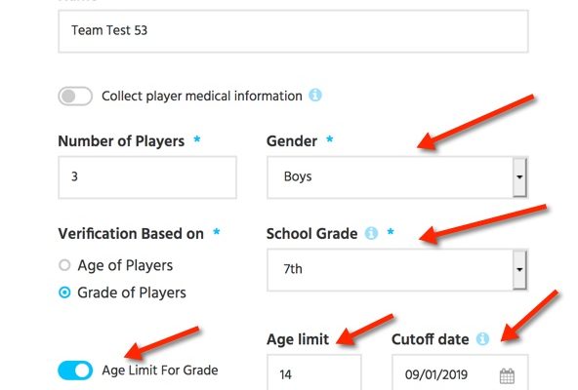578x390 pixels.
Task: Click the Number of Players input field
Action: (147, 177)
